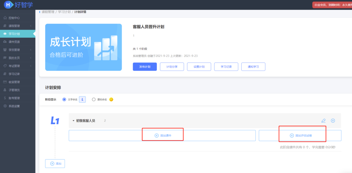
Task: Click the 课程管理 book icon
Action: click(5, 26)
